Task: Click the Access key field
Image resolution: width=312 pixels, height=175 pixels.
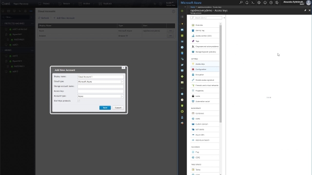Action: 100,91
